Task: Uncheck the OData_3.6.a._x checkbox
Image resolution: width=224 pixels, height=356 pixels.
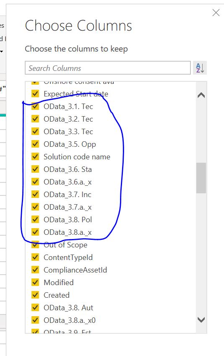Action: point(35,182)
